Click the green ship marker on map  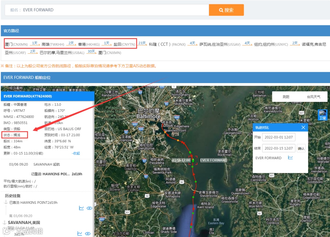coord(193,160)
